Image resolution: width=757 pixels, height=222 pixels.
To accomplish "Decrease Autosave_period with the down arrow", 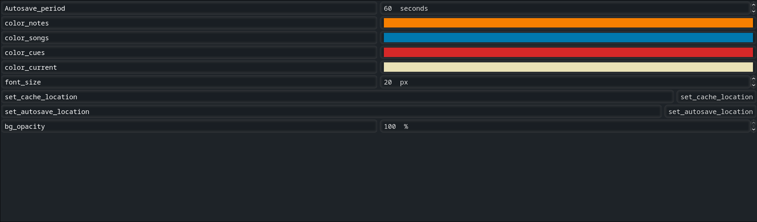I will click(753, 12).
